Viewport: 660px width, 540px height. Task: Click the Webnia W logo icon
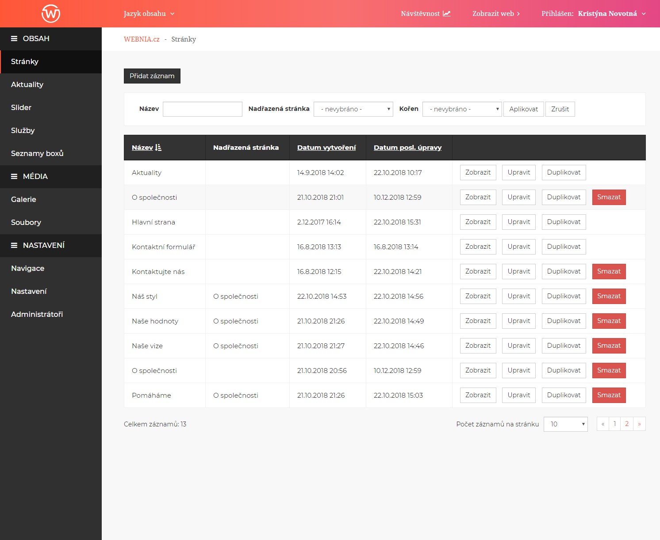[51, 13]
